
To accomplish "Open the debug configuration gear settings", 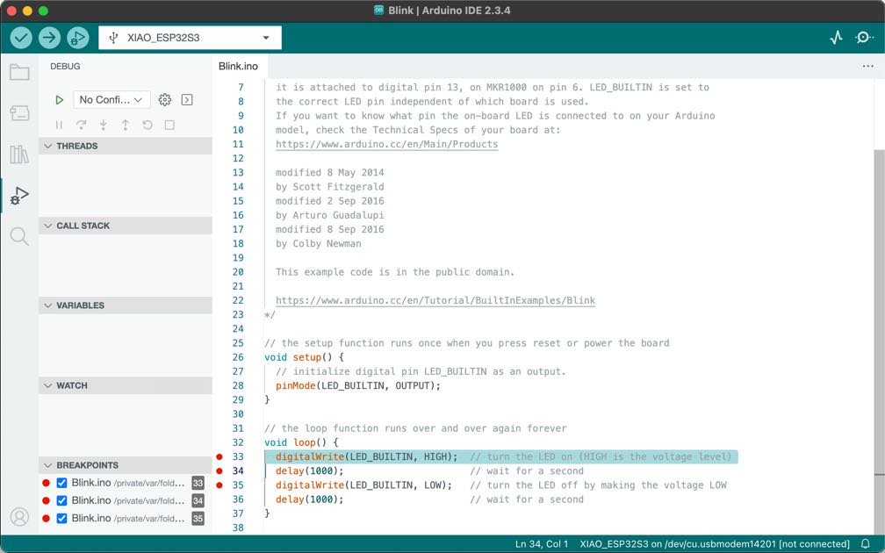I will point(165,99).
